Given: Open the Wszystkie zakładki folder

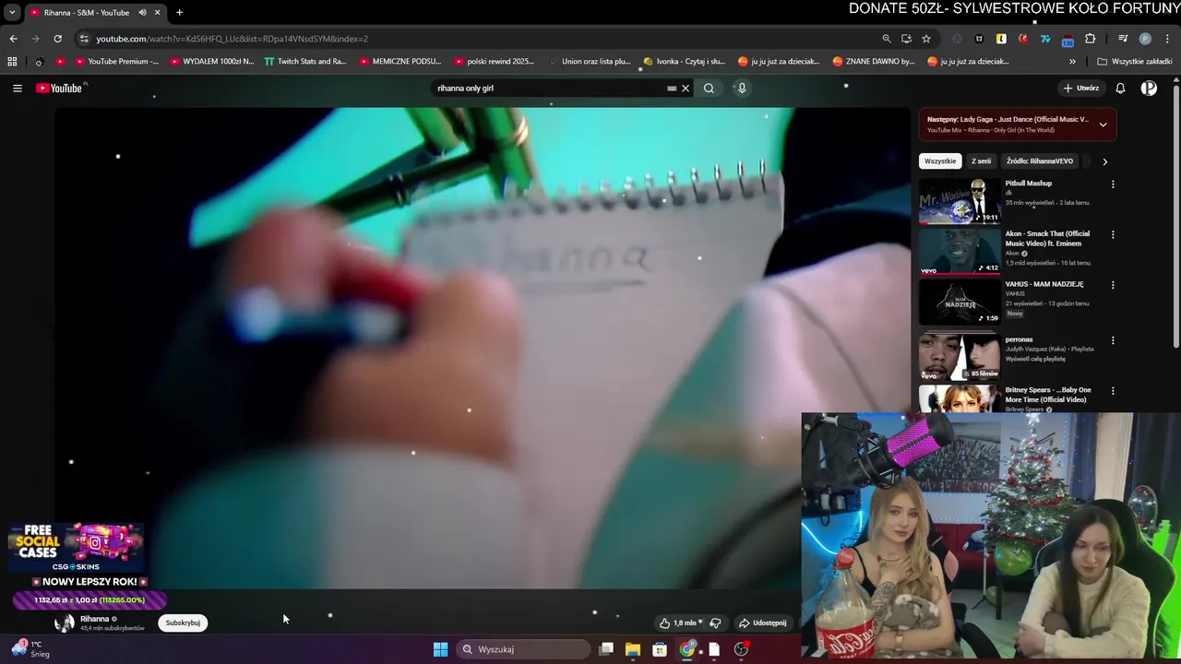Looking at the screenshot, I should click(1135, 62).
